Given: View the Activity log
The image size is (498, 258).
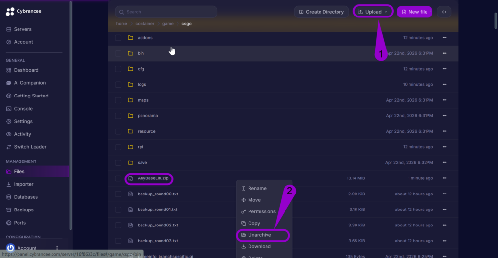Looking at the screenshot, I should pos(18,134).
